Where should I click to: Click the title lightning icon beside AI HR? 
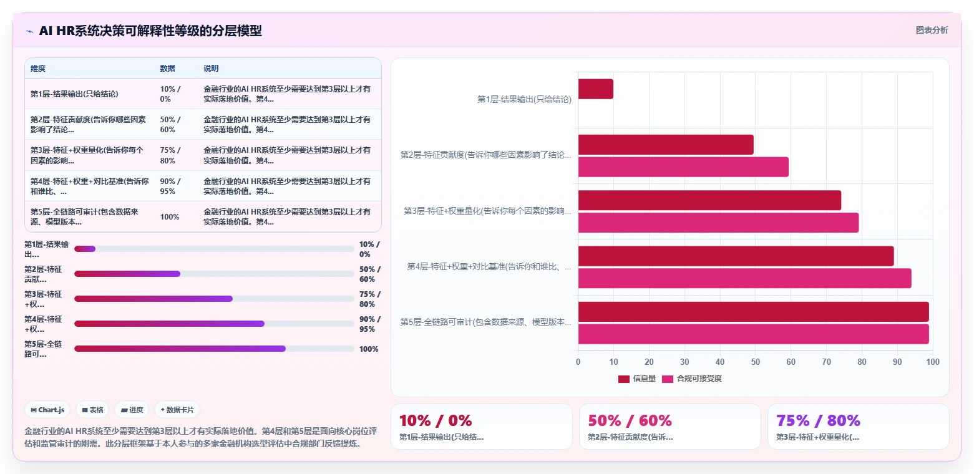pos(30,31)
